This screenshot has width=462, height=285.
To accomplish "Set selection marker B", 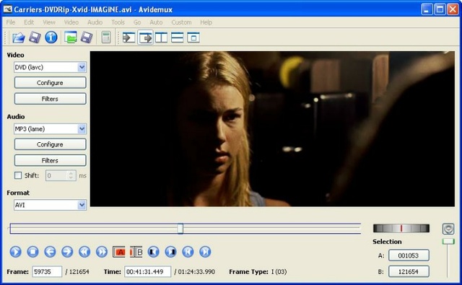I will pos(136,252).
